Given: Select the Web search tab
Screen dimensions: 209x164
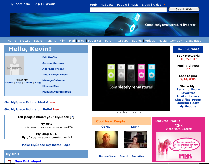Looking at the screenshot, I should tap(93, 5).
